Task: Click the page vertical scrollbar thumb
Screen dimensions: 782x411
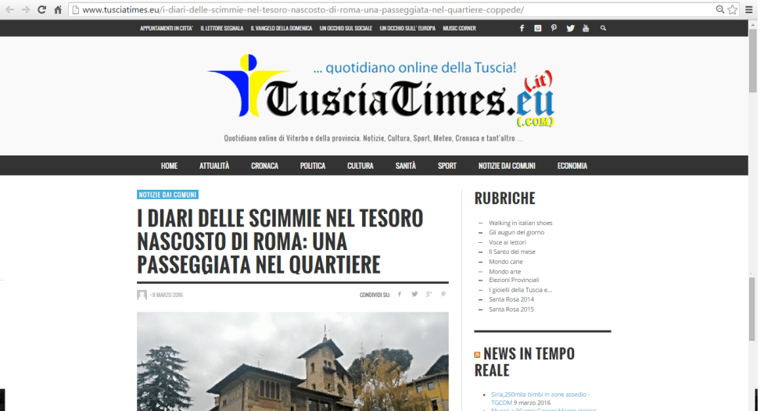Action: [752, 61]
